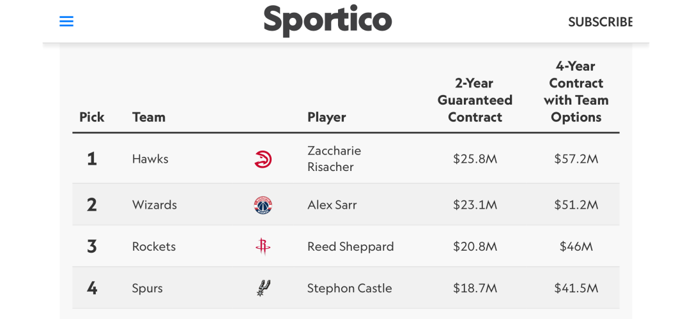Image resolution: width=692 pixels, height=319 pixels.
Task: Select the Pick column header
Action: coord(92,117)
